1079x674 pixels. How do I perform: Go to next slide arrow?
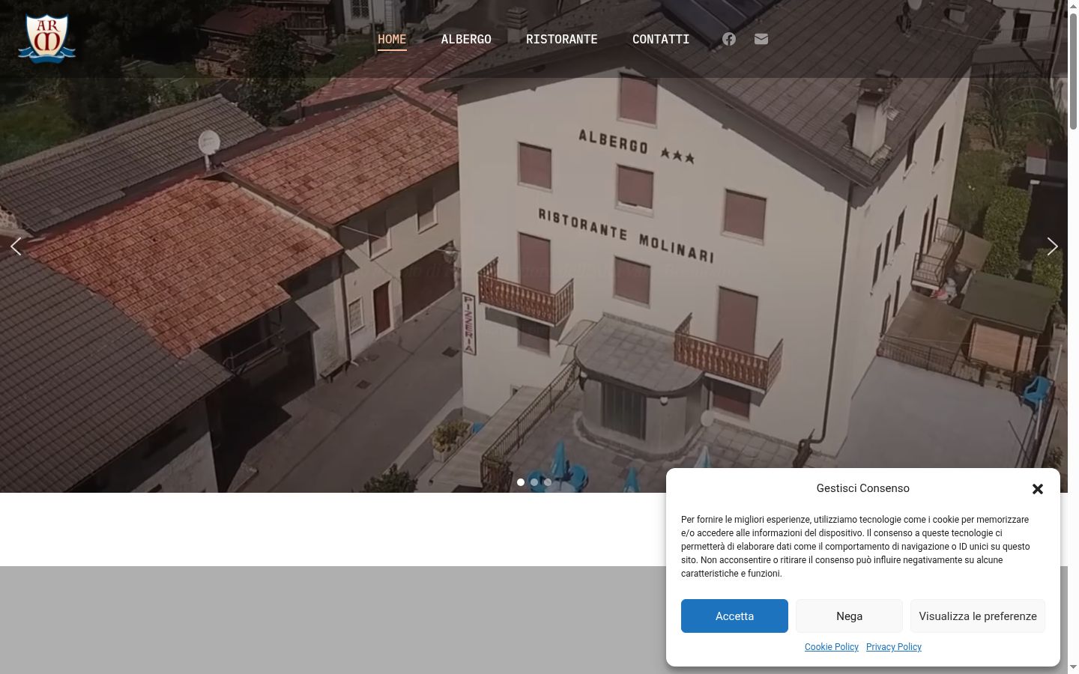(1052, 246)
